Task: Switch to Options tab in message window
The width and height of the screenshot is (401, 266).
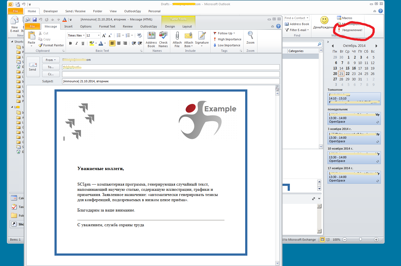Action: [x=86, y=26]
